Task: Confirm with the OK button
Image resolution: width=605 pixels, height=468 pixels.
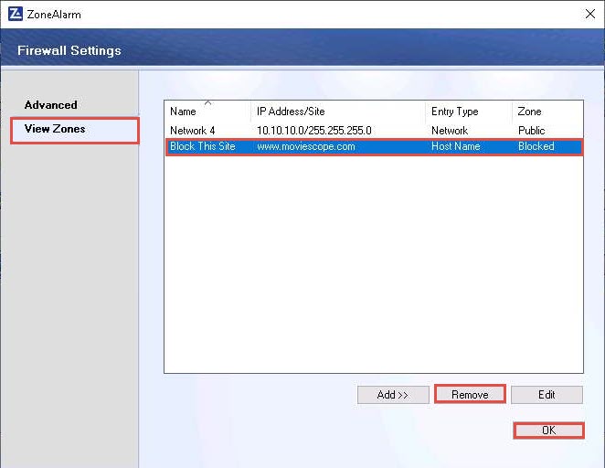Action: (548, 431)
